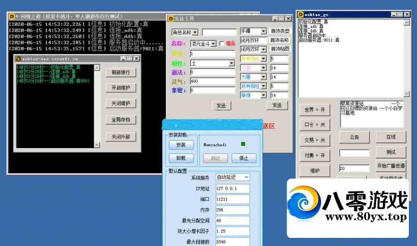This screenshot has width=417, height=246.
Task: Focus the empty role name input field
Action: point(219,33)
